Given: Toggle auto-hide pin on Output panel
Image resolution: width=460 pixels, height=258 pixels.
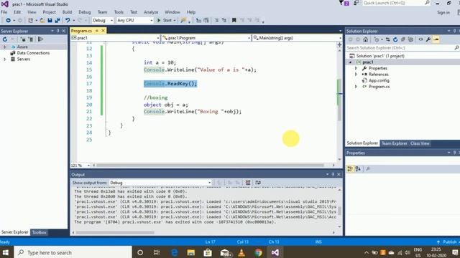Looking at the screenshot, I should click(333, 174).
